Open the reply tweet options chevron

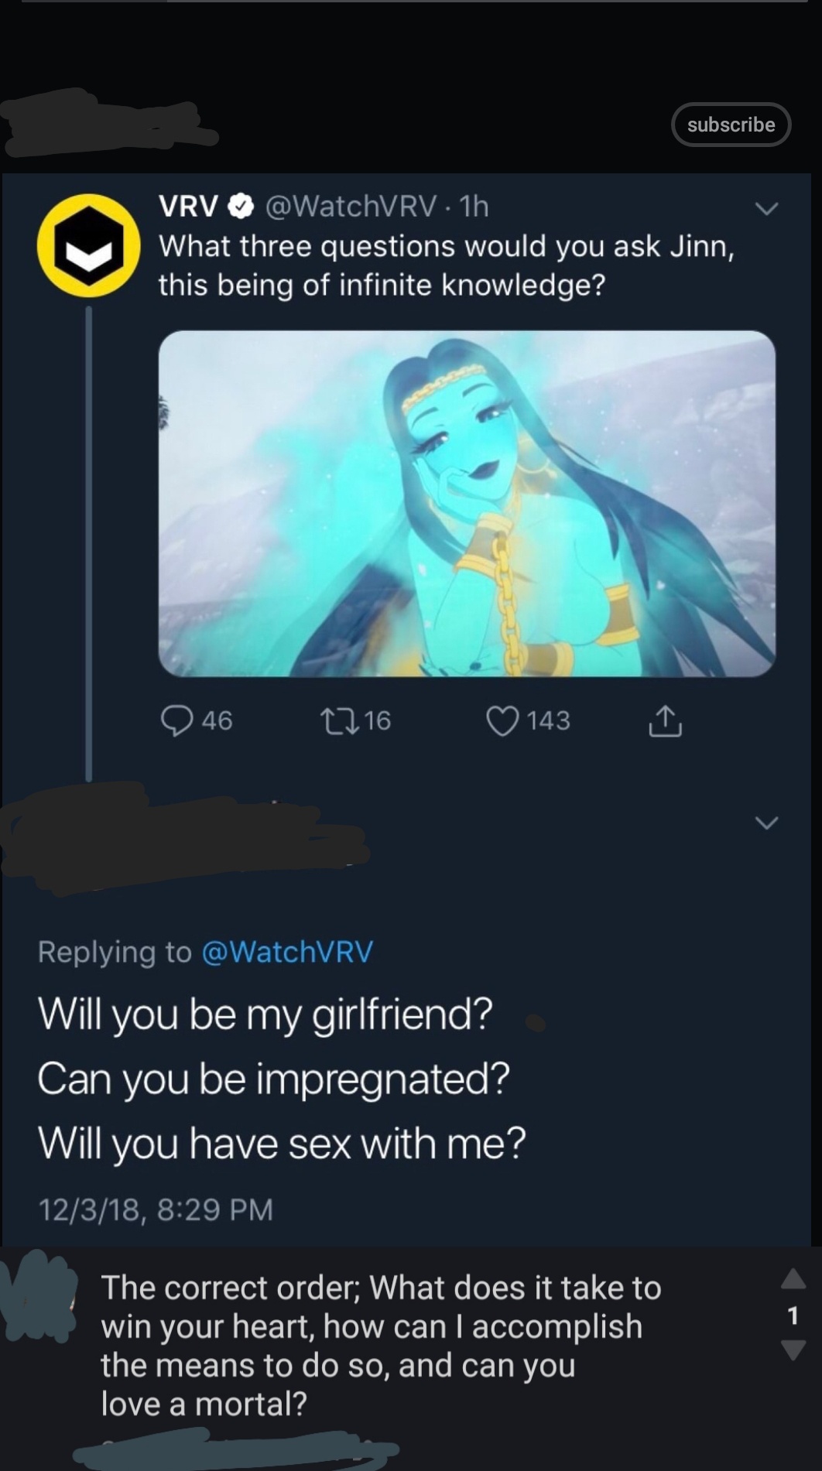point(766,822)
